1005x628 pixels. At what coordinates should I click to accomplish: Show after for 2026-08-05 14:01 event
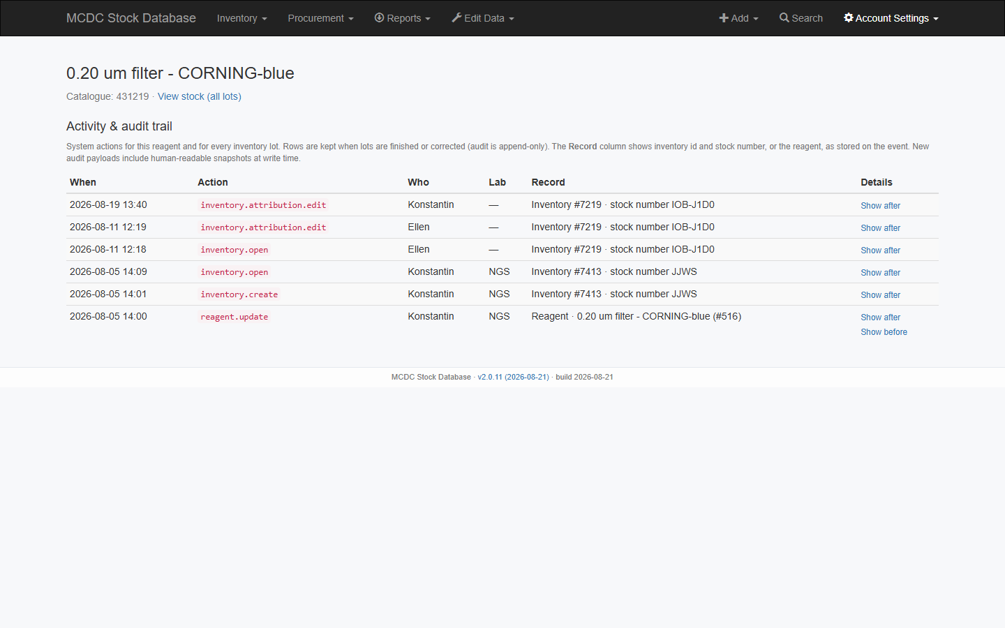pyautogui.click(x=880, y=295)
